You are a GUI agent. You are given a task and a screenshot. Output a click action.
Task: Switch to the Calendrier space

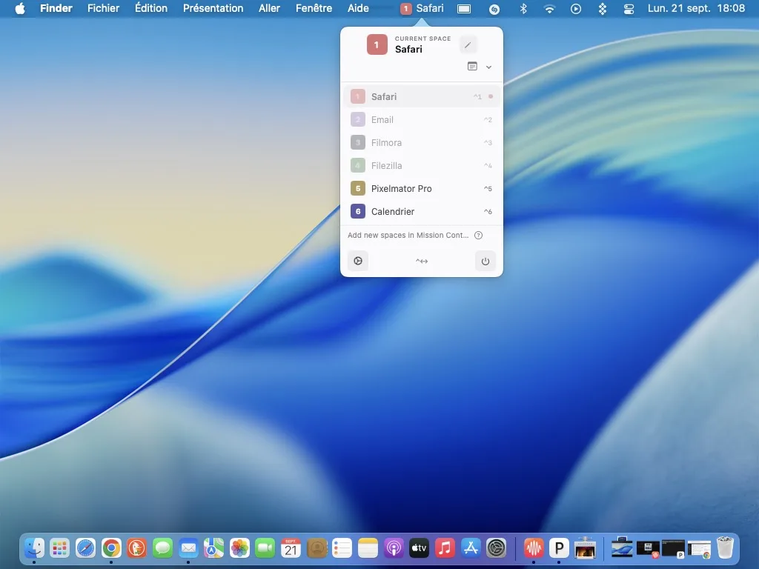422,211
